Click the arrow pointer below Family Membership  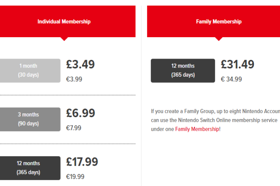[218, 39]
